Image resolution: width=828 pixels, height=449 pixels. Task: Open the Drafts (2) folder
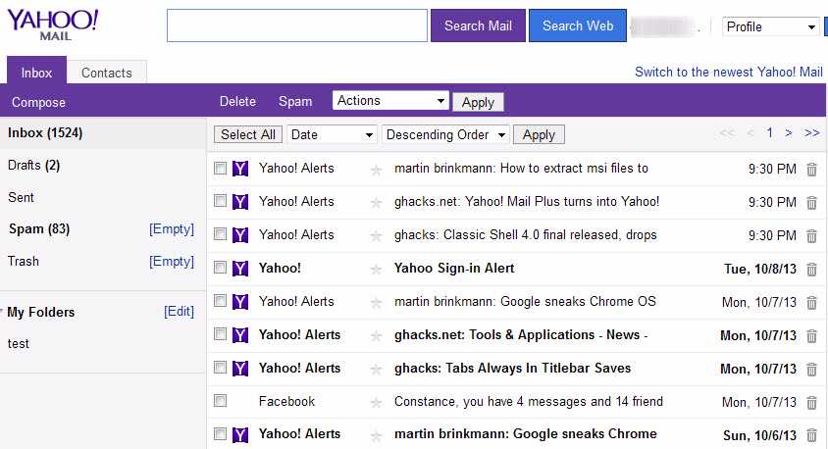(x=33, y=165)
